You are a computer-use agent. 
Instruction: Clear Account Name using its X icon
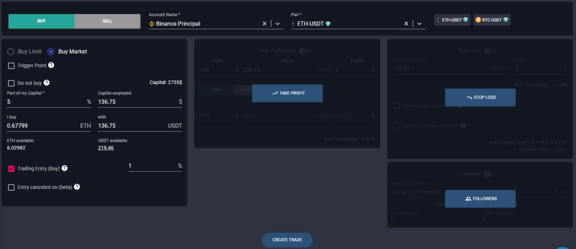click(264, 23)
